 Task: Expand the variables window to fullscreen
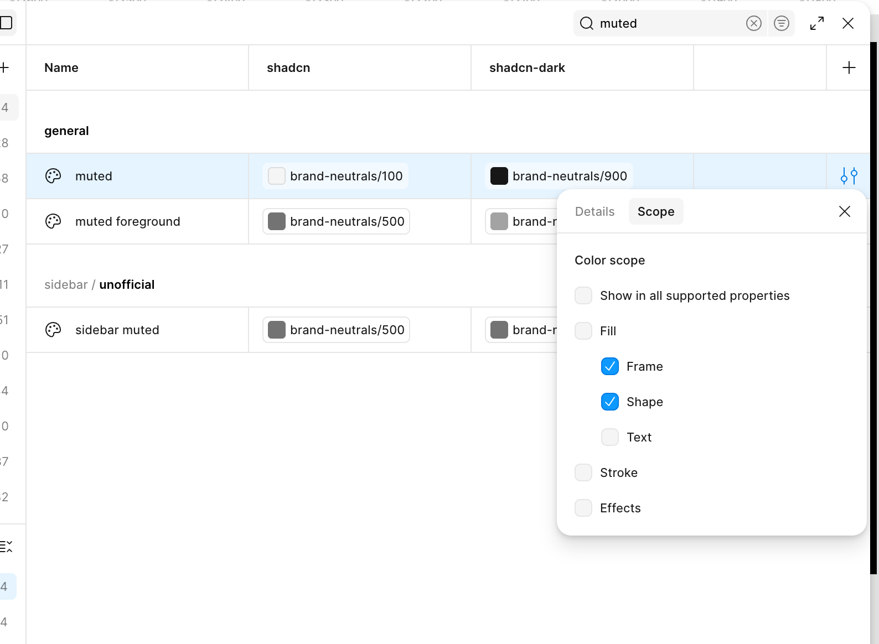point(816,23)
